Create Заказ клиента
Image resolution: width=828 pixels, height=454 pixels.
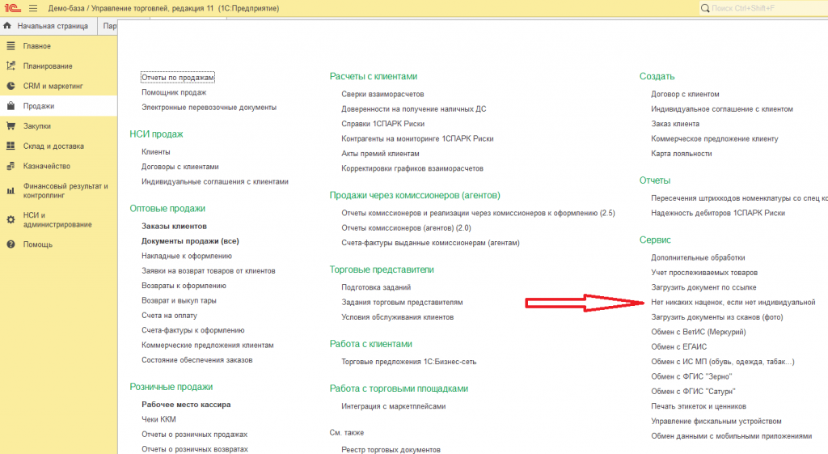[x=675, y=124]
